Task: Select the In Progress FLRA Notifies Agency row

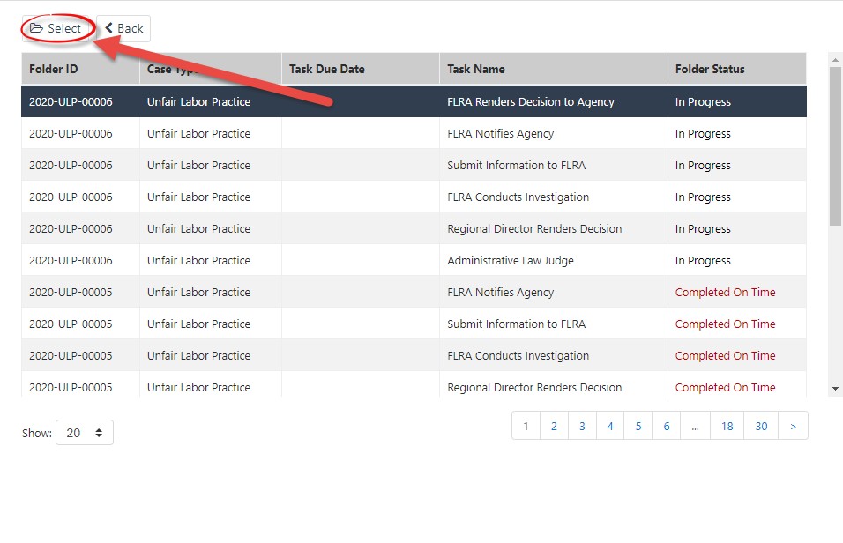Action: tap(414, 133)
